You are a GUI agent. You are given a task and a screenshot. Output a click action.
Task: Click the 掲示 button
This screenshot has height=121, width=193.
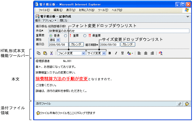pyautogui.click(x=38, y=21)
